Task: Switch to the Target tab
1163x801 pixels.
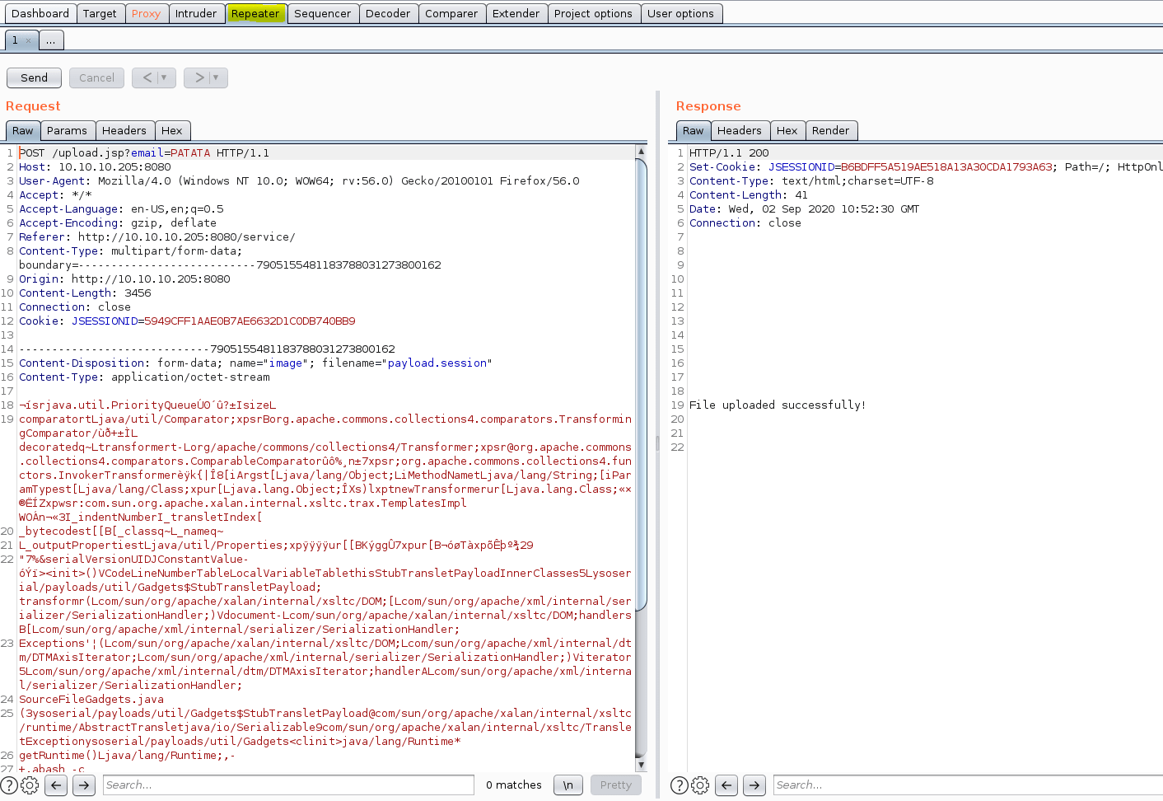Action: click(100, 13)
